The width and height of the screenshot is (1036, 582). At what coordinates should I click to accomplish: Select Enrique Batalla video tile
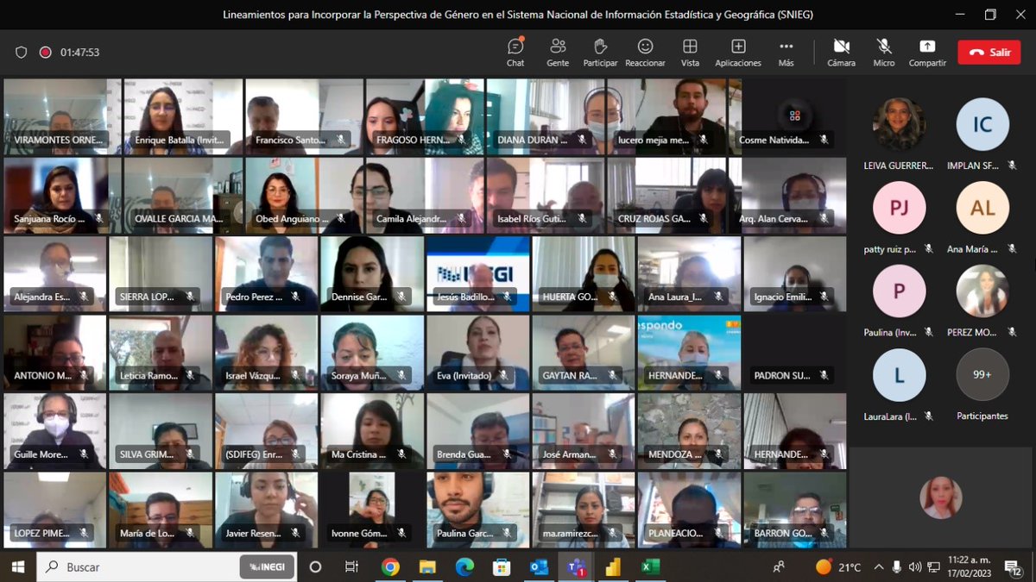tap(183, 116)
